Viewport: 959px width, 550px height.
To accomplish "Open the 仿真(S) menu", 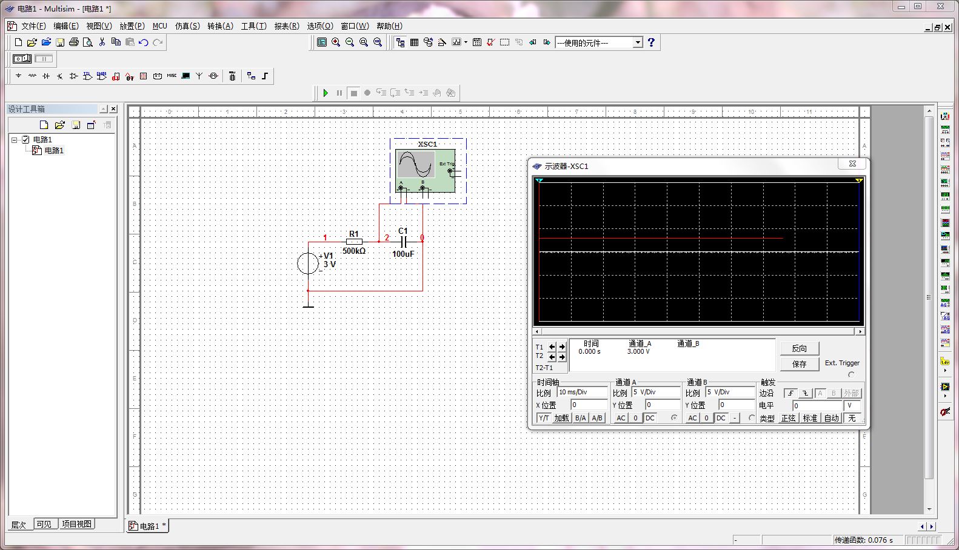I will (187, 26).
